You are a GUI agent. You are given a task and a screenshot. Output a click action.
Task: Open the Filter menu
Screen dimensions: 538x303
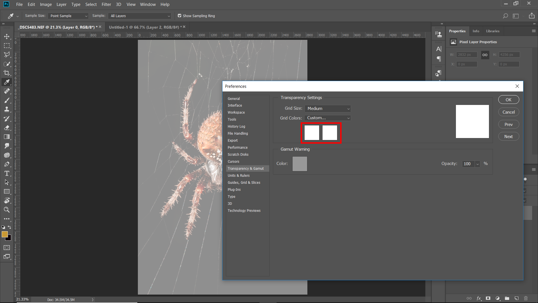click(106, 4)
